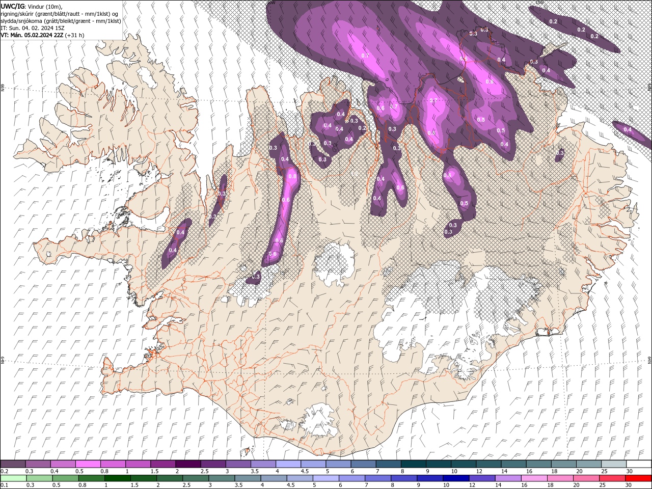Click the '(+31 h)' forecast offset text
The height and width of the screenshot is (489, 652).
(x=75, y=35)
